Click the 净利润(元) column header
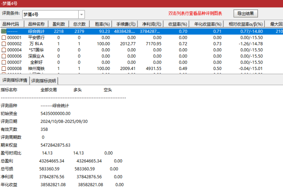This screenshot has height=194, width=283. pyautogui.click(x=150, y=24)
